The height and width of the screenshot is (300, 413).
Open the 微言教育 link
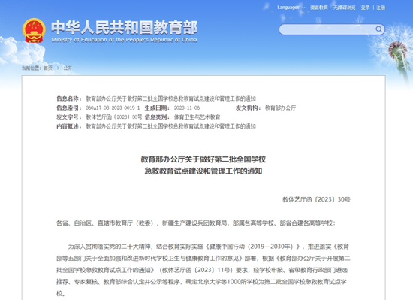coord(318,8)
